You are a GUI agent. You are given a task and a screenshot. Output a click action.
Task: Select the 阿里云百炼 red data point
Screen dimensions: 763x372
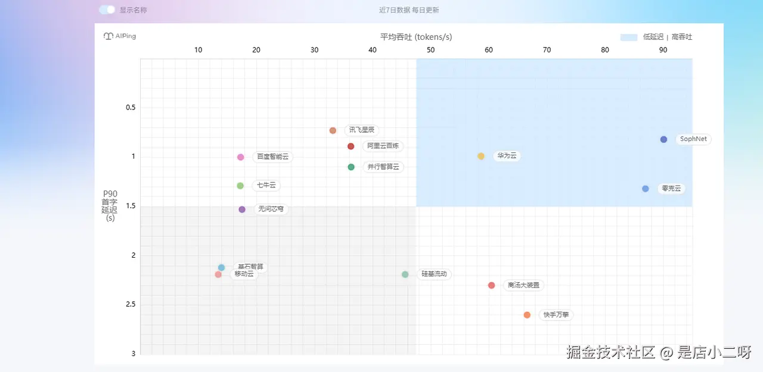click(x=351, y=146)
